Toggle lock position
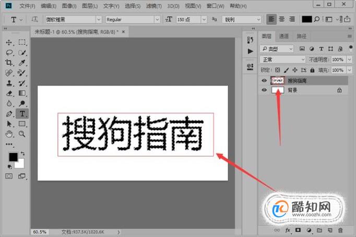Viewport: 356px width, 237px height. tap(295, 70)
